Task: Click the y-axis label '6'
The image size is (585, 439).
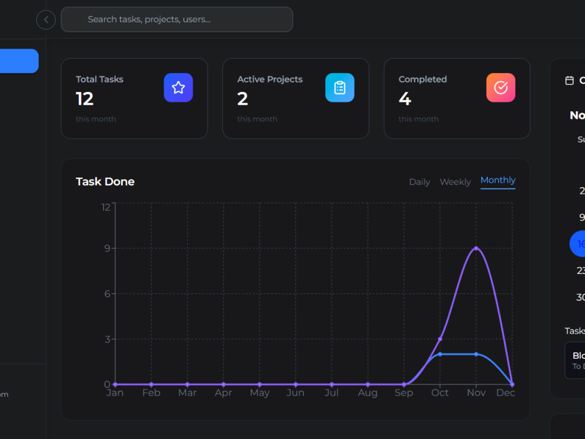Action: (x=108, y=294)
